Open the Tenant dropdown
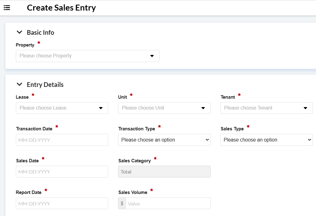Screen dimensions: 316x216 266,108
